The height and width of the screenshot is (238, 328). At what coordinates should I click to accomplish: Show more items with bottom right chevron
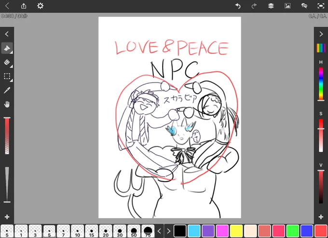[169, 231]
